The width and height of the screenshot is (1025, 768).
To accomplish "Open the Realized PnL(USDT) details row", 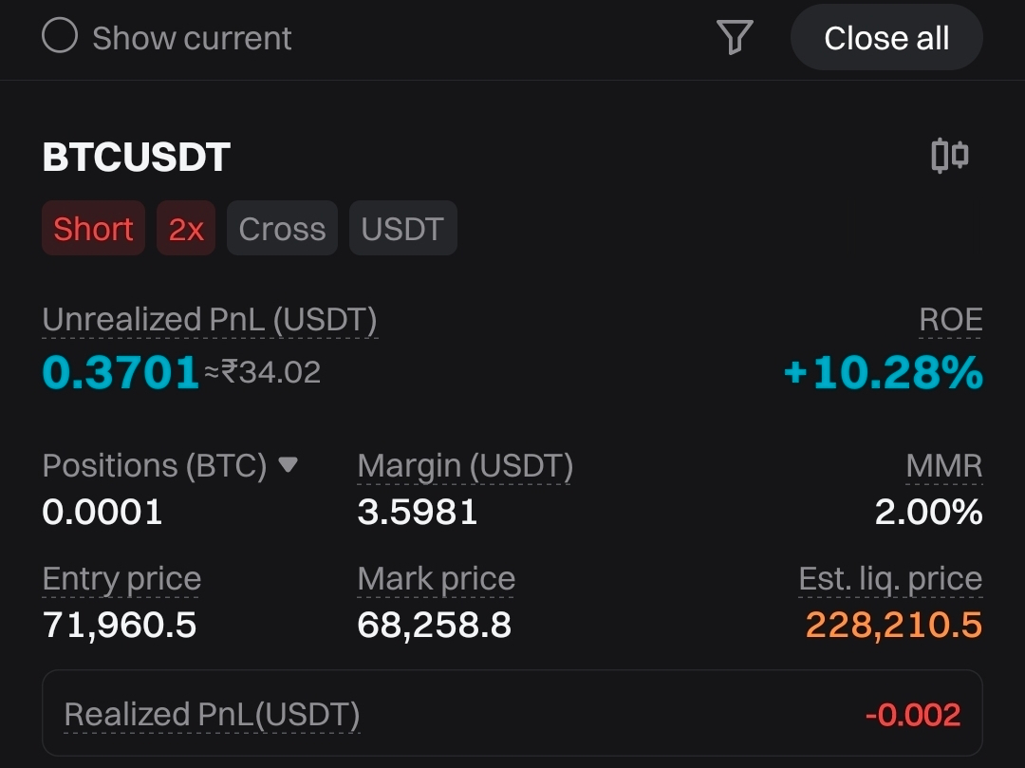I will 512,714.
